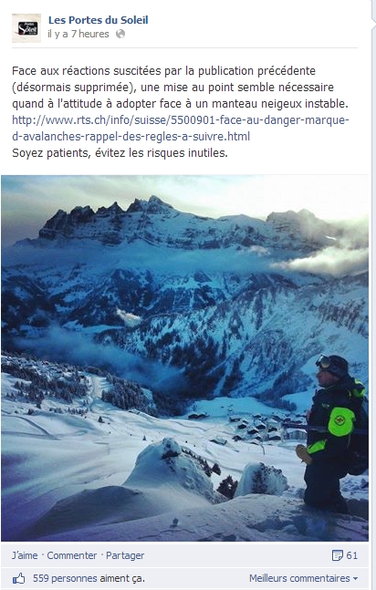
Task: Click the jagged mountain peaks in photo
Action: point(113,211)
